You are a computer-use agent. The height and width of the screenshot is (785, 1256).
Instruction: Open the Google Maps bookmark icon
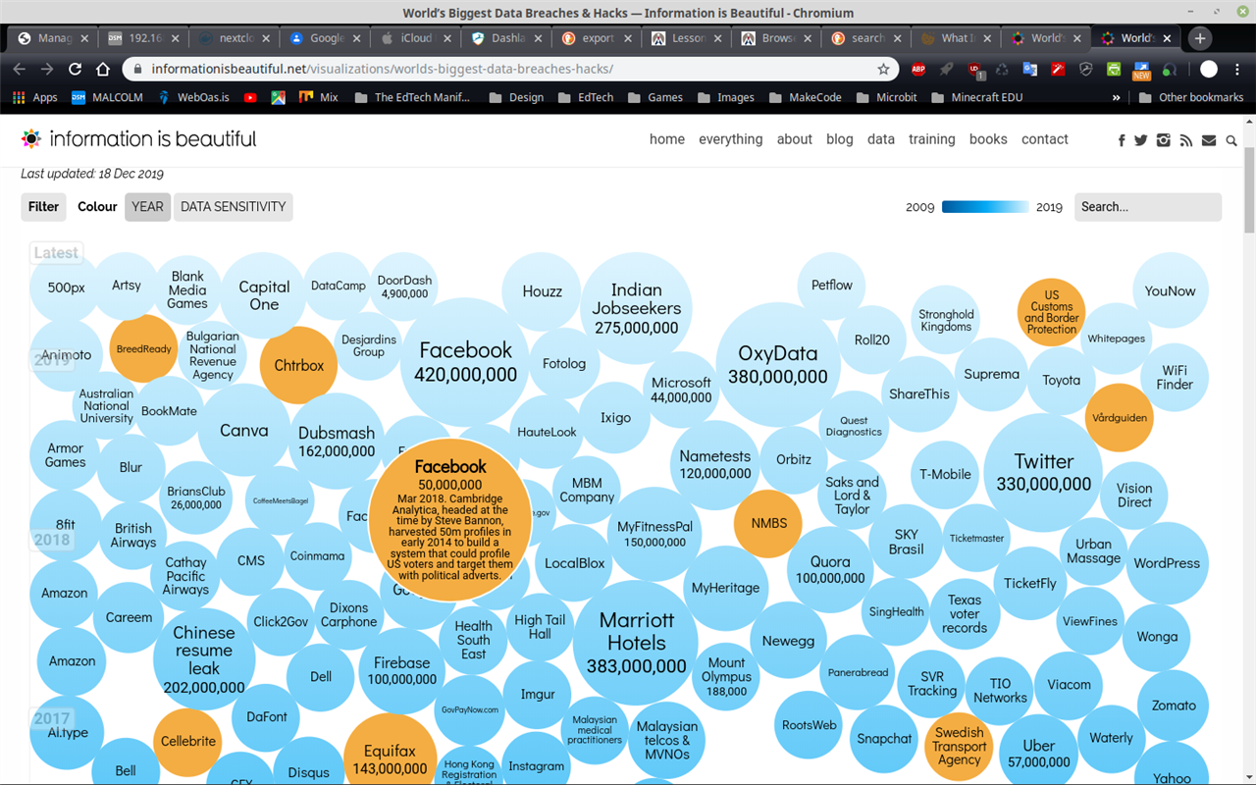coord(279,97)
